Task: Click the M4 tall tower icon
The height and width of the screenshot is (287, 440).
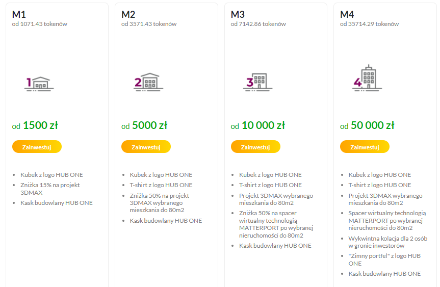Action: pos(367,78)
